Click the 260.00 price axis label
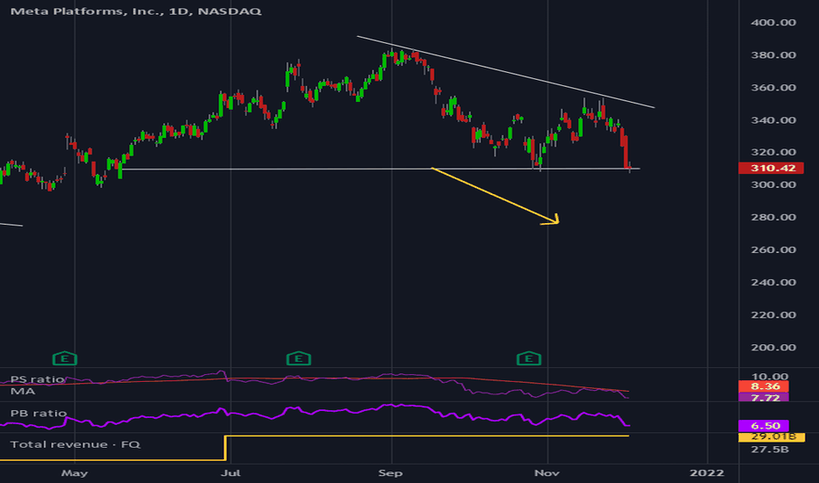Screen dimensions: 819x483 pos(773,249)
